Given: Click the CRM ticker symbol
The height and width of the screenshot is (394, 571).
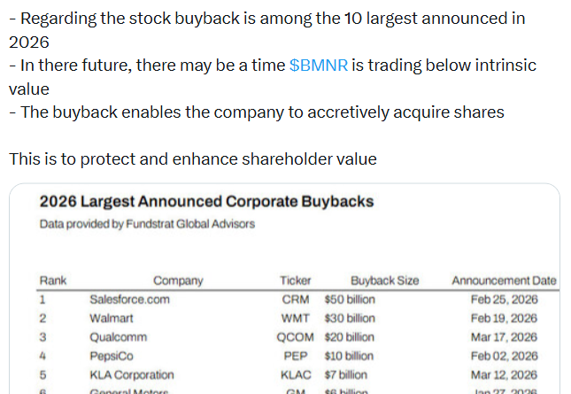Looking at the screenshot, I should click(295, 299).
